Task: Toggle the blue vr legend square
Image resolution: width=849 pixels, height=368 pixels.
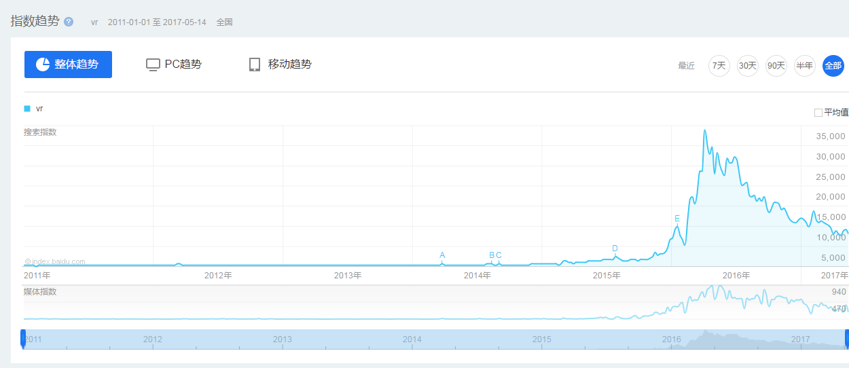Action: point(27,109)
